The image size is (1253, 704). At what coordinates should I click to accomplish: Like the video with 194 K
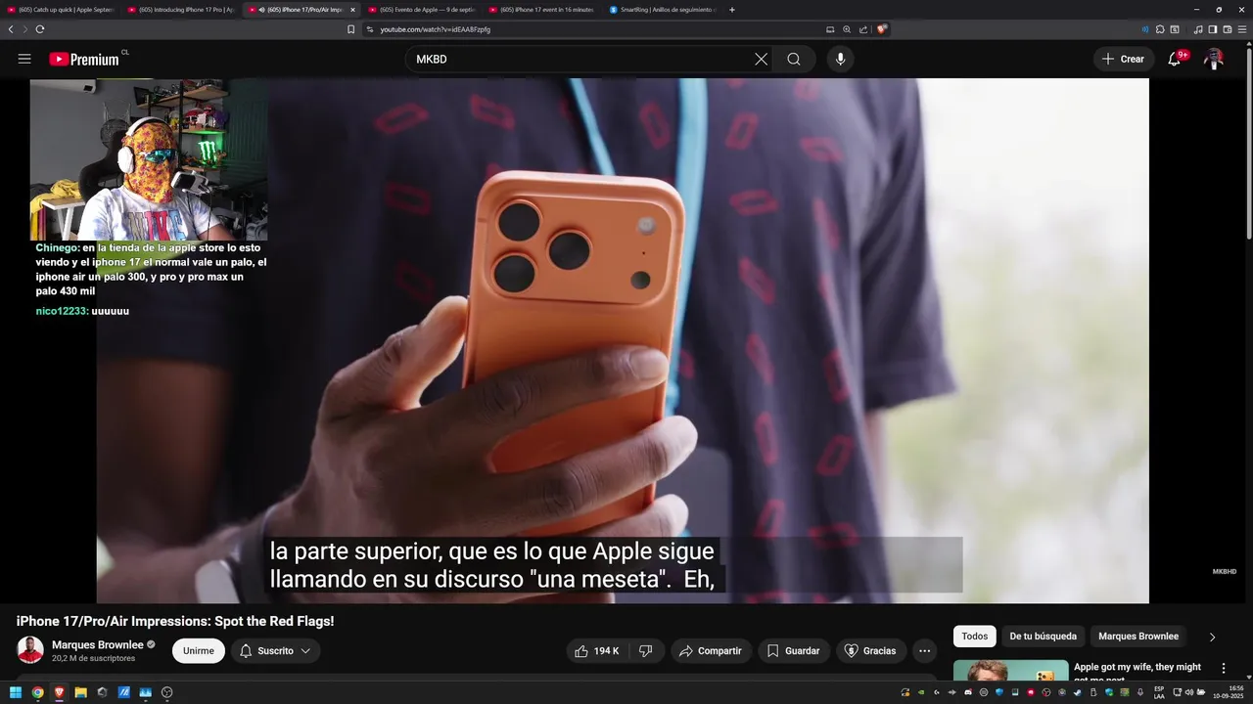(x=597, y=651)
